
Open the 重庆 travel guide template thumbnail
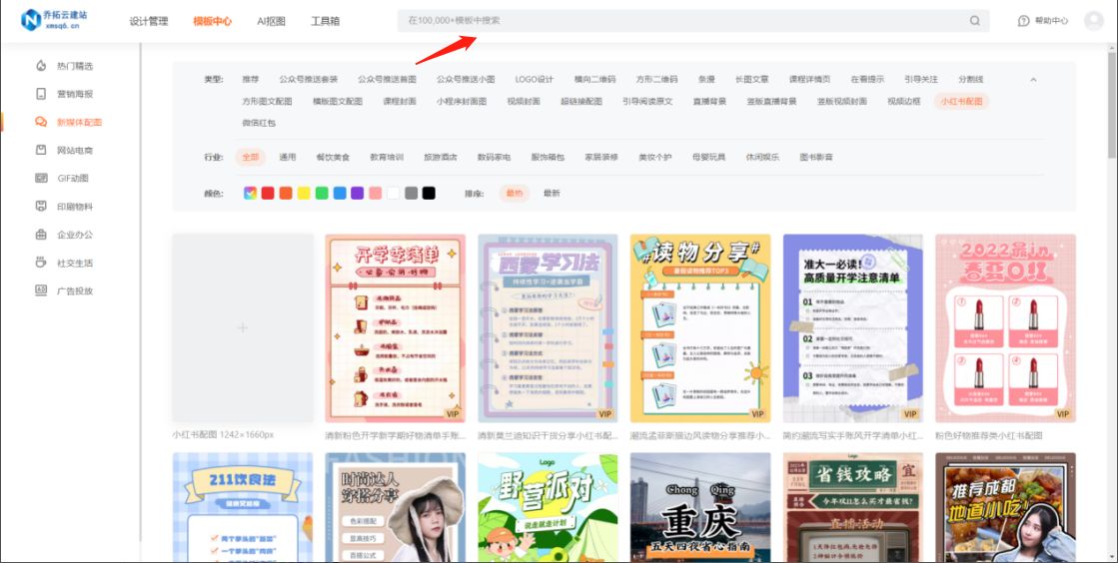pyautogui.click(x=700, y=507)
